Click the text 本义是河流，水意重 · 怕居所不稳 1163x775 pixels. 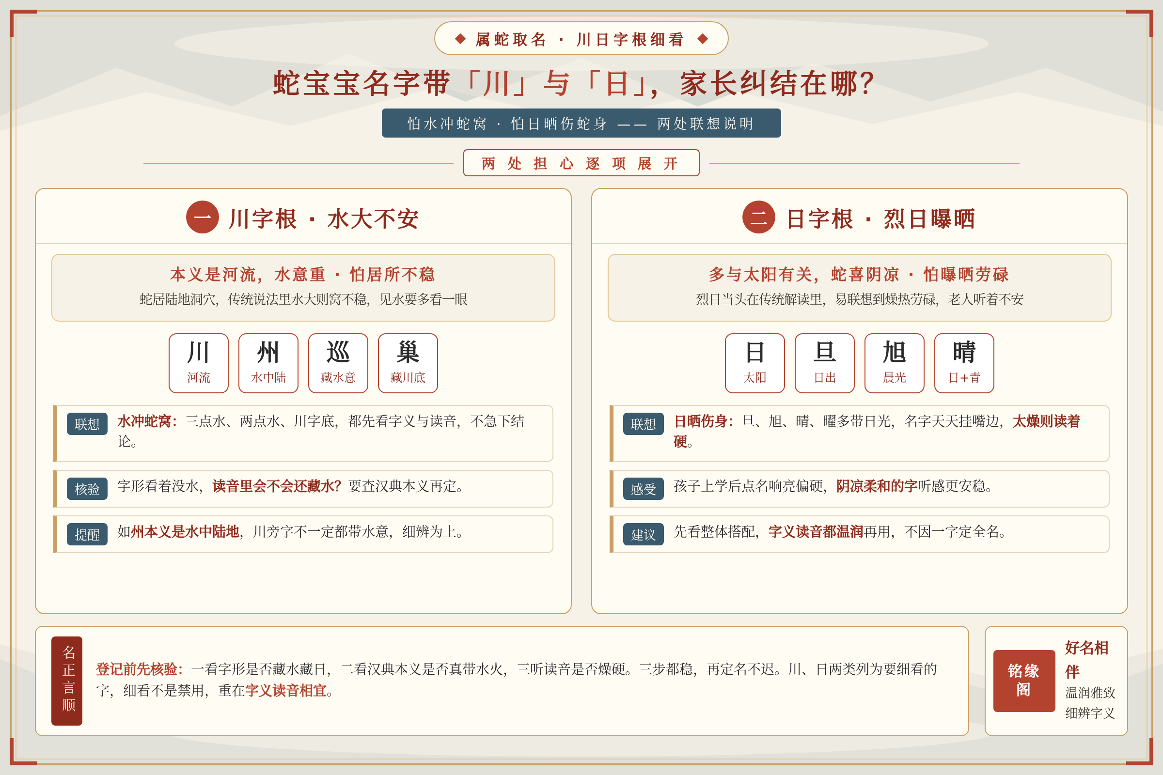pos(302,274)
